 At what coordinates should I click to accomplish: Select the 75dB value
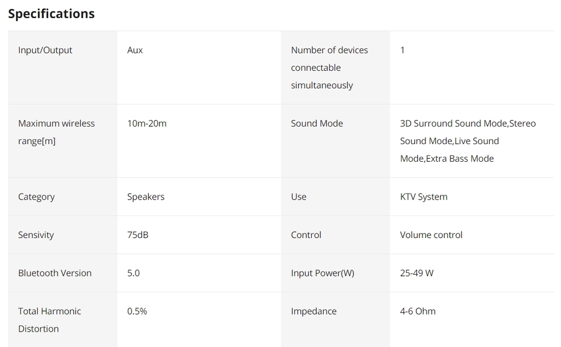[x=138, y=235]
